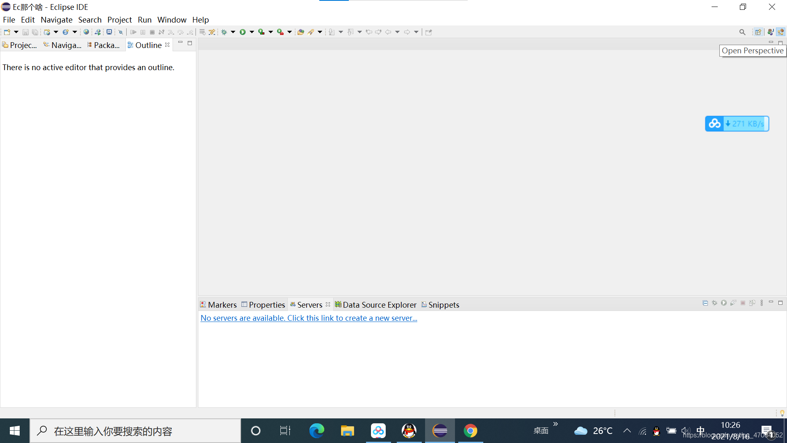Click the Markers panel tab icon
This screenshot has width=787, height=443.
204,304
